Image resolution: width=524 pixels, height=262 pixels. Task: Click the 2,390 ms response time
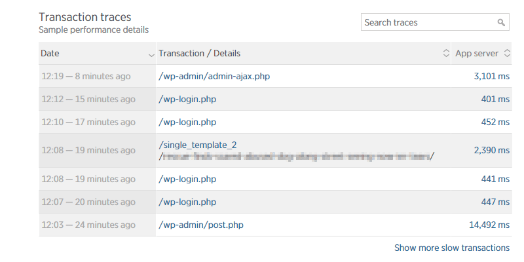point(491,150)
